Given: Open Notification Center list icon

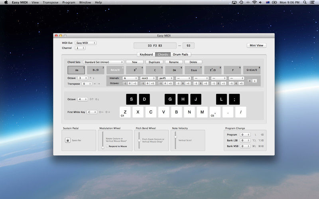Looking at the screenshot, I should coord(312,2).
